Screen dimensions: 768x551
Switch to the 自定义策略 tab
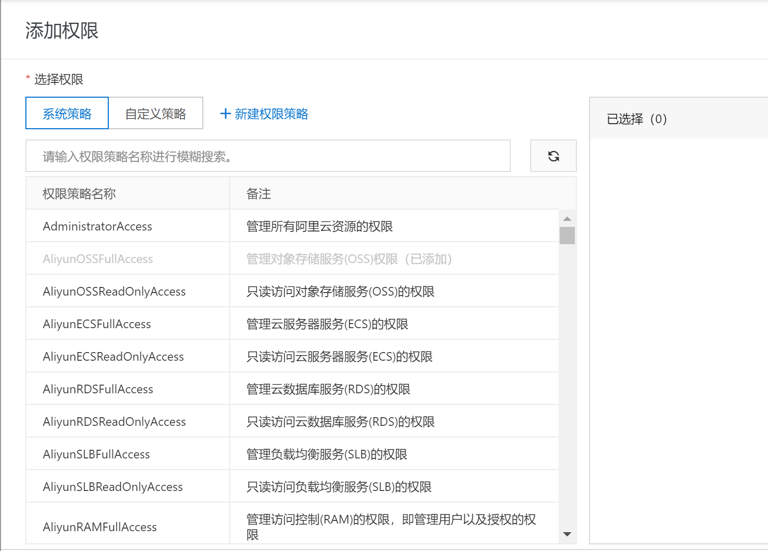(156, 113)
